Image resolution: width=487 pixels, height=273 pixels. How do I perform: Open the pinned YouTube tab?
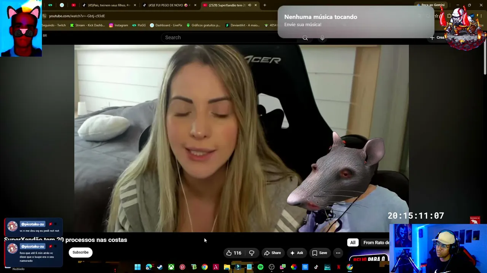[73, 5]
